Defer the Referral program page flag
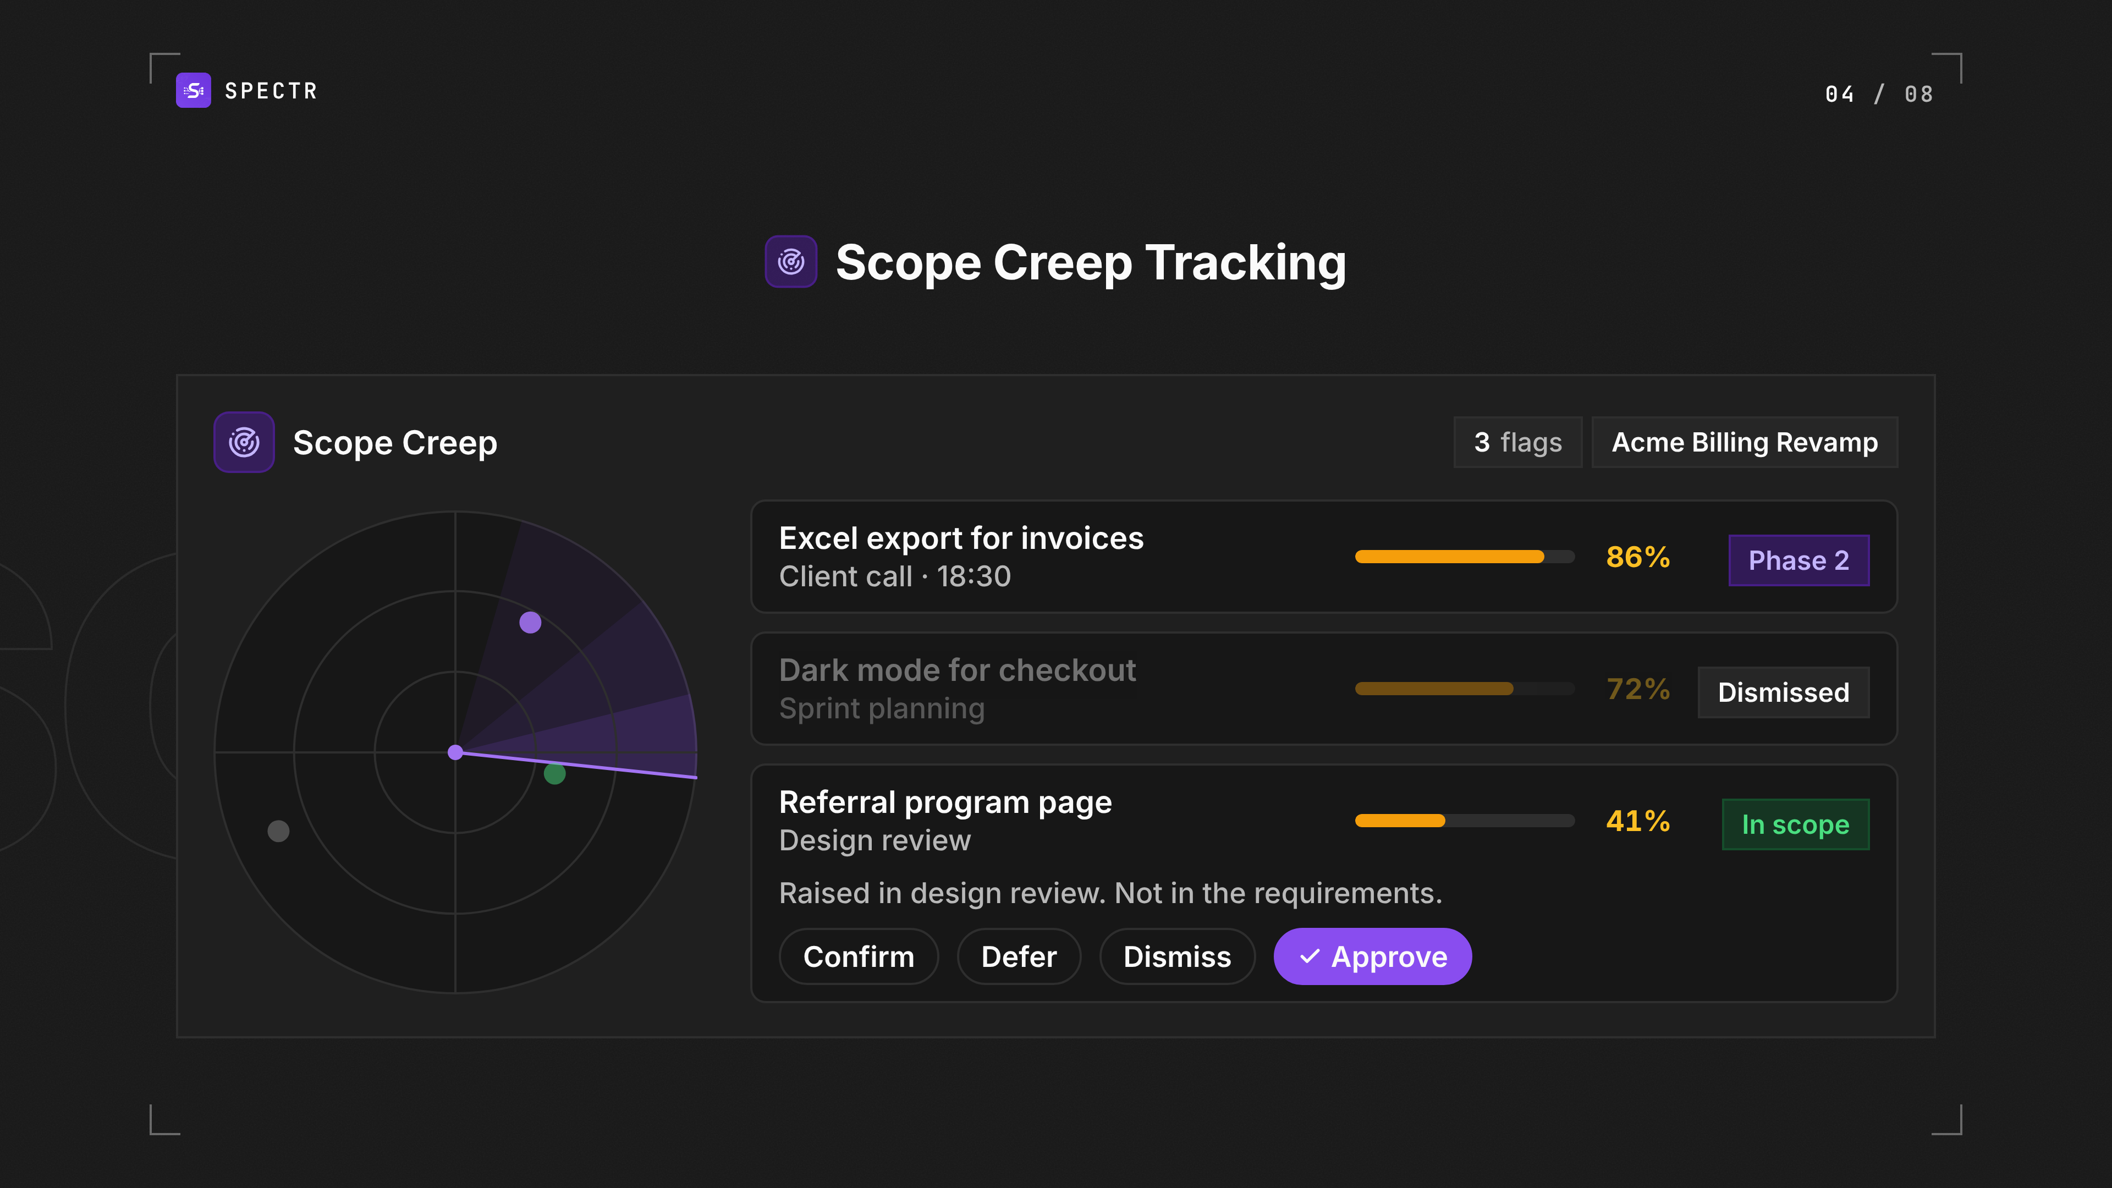Screen dimensions: 2112x1188 coord(1018,956)
